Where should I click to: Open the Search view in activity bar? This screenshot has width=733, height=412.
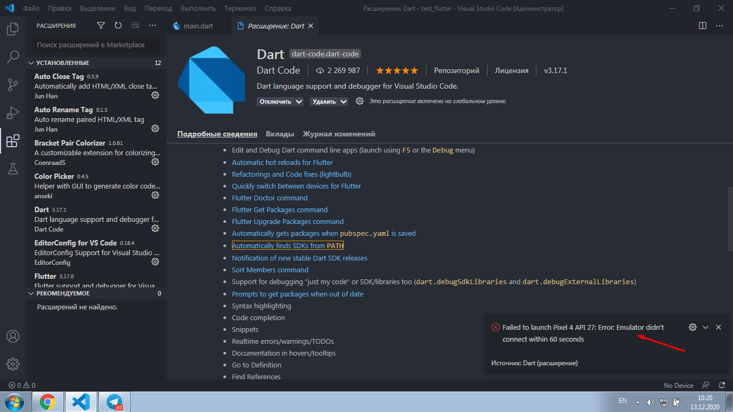[13, 56]
